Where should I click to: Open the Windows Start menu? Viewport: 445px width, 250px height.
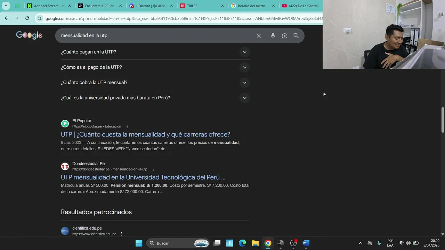[x=139, y=243]
